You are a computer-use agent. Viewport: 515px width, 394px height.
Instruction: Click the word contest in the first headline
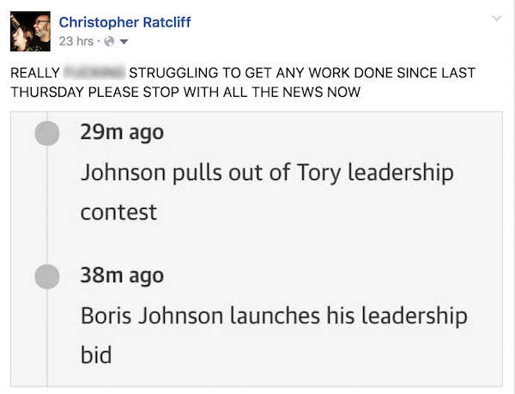click(118, 212)
